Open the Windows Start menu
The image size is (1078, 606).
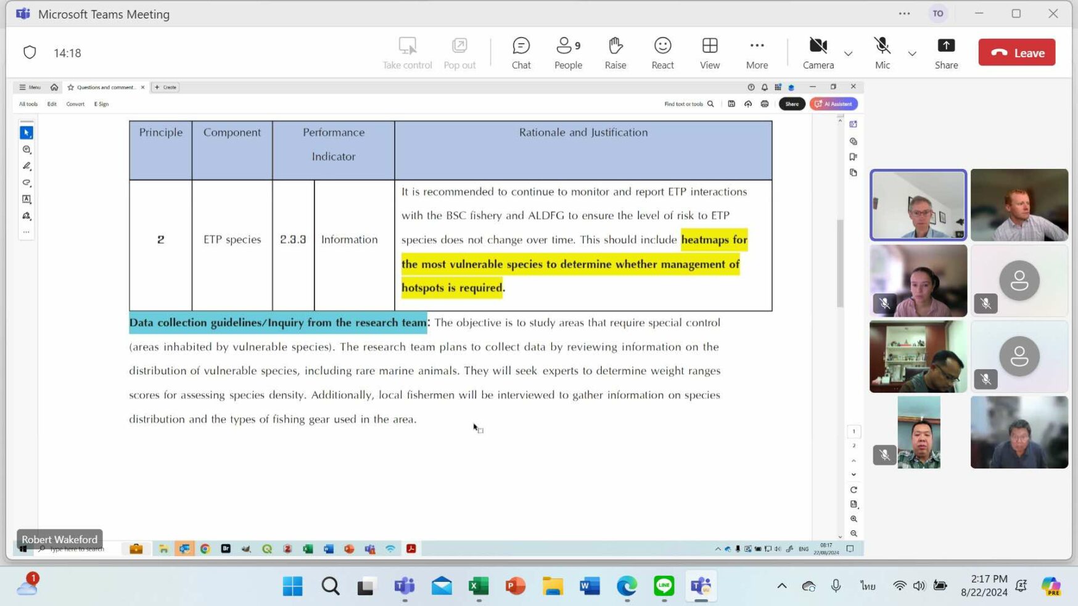click(292, 586)
